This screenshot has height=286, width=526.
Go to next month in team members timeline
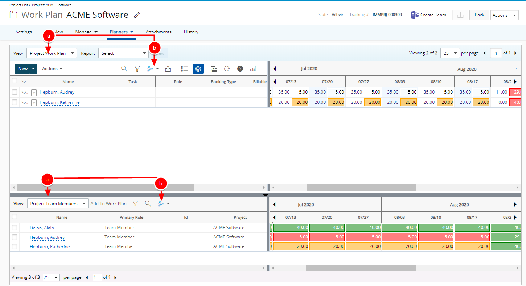tap(515, 204)
